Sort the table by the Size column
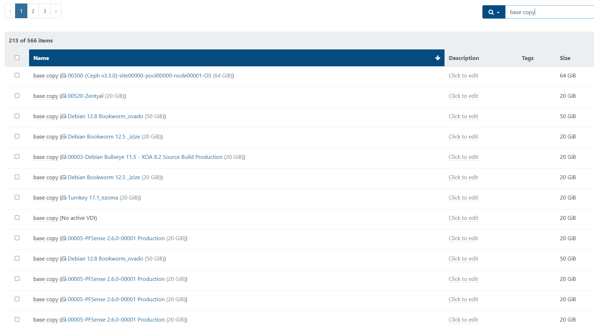The height and width of the screenshot is (331, 594). point(565,58)
